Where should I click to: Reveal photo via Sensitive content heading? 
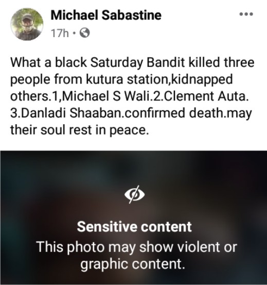click(134, 227)
